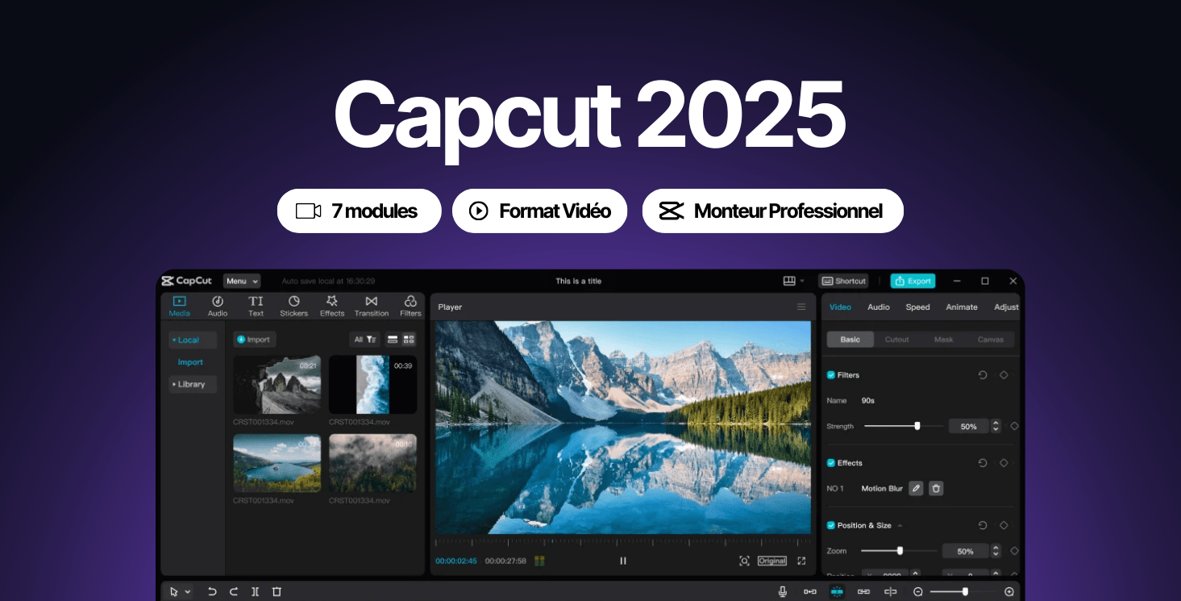Click the Export button
This screenshot has width=1181, height=601.
pos(913,281)
